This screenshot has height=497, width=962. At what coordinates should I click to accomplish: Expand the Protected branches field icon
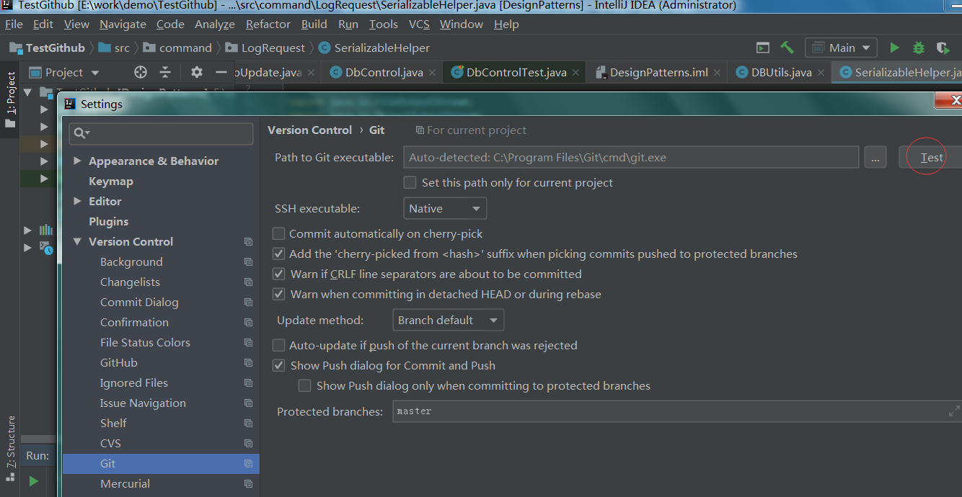[954, 411]
